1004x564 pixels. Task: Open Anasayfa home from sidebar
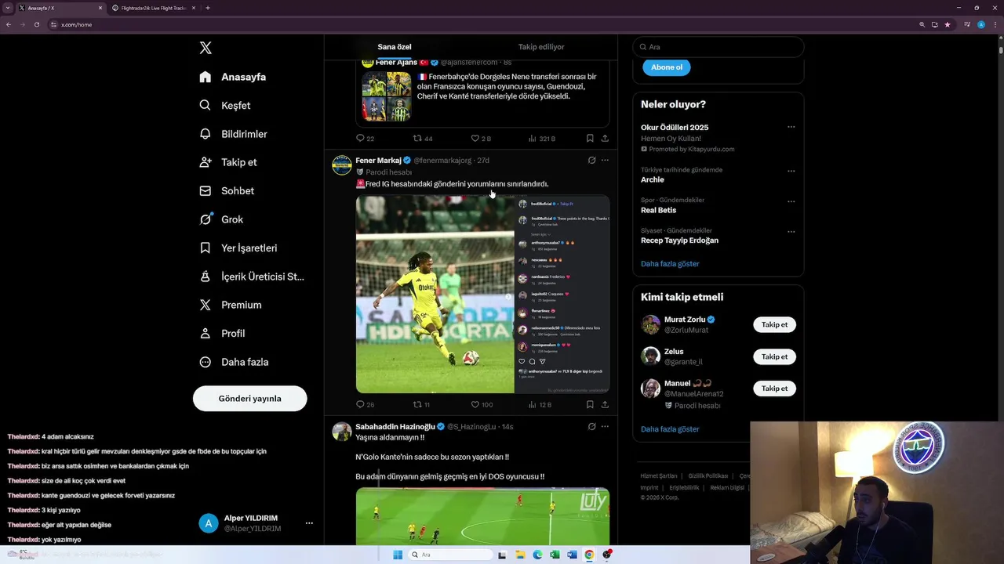point(233,77)
